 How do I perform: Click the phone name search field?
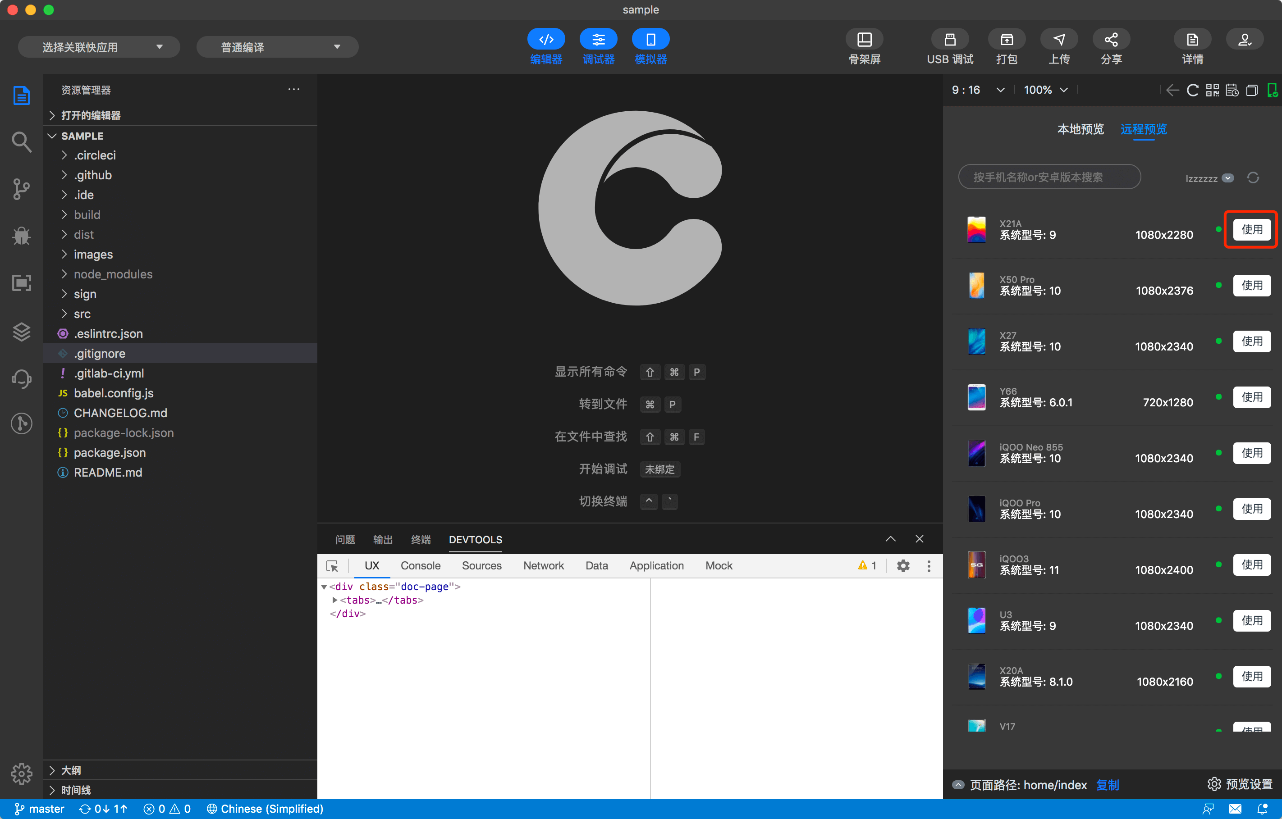click(1049, 177)
